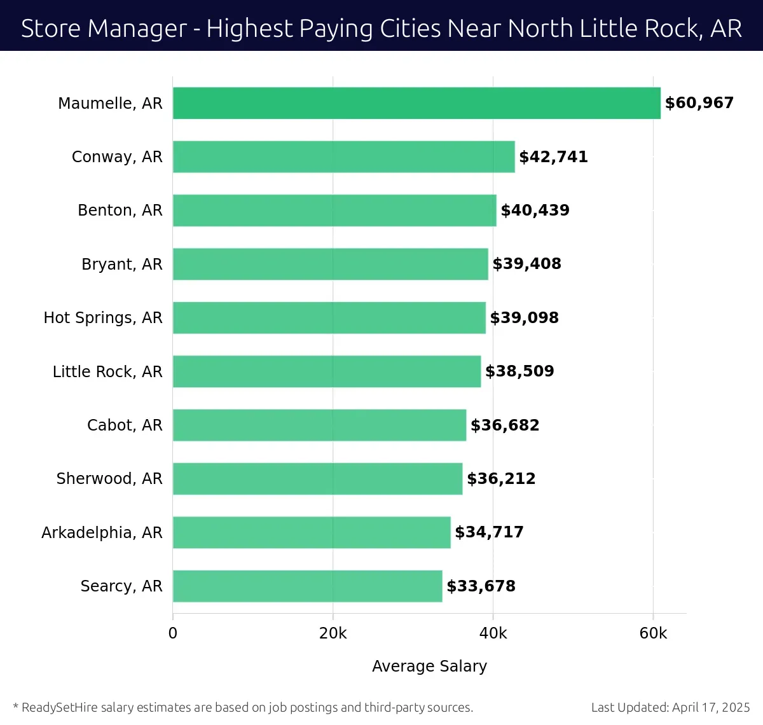The image size is (763, 725).
Task: Click the $33,678 value
Action: [481, 586]
